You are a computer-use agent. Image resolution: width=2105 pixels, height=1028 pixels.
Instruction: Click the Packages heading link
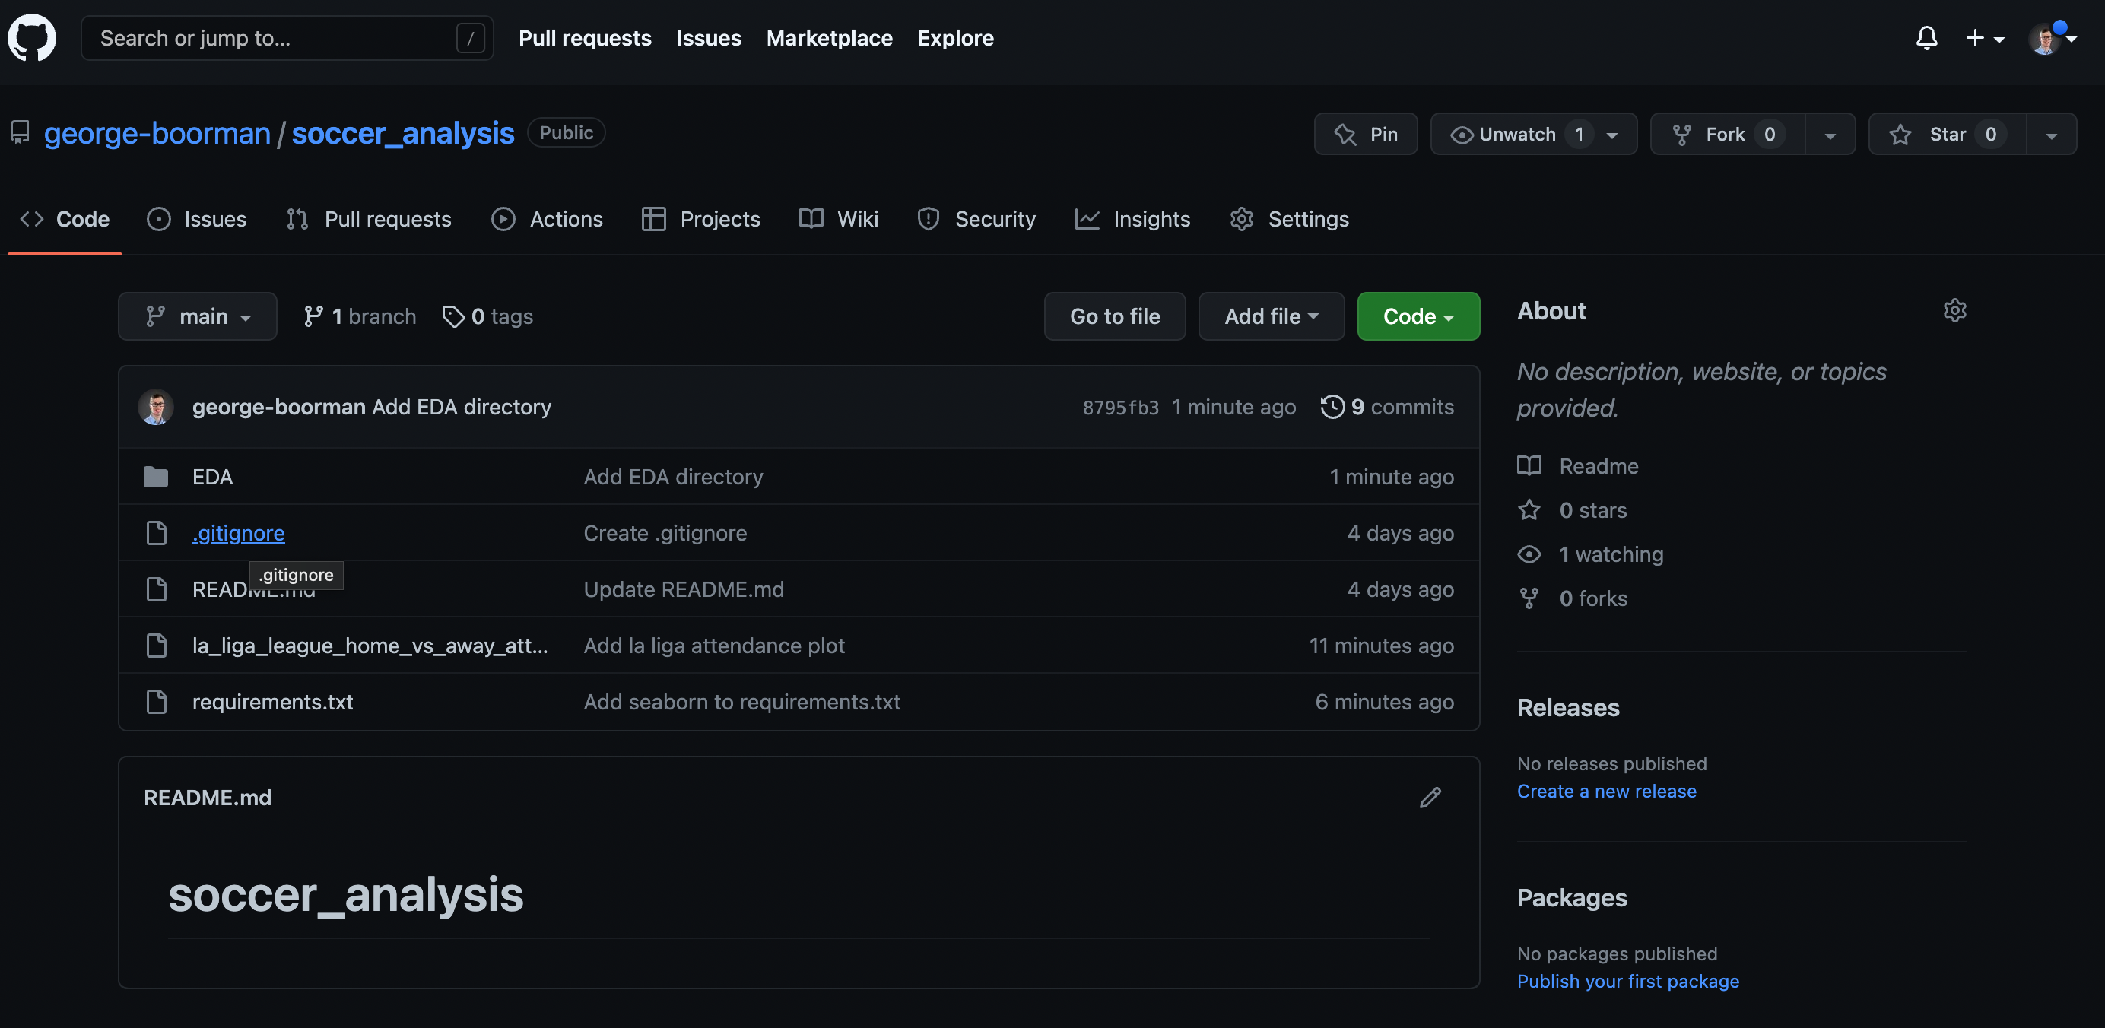click(1571, 897)
